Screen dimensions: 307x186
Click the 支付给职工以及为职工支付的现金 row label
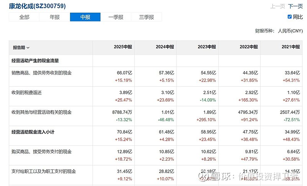click(44, 171)
